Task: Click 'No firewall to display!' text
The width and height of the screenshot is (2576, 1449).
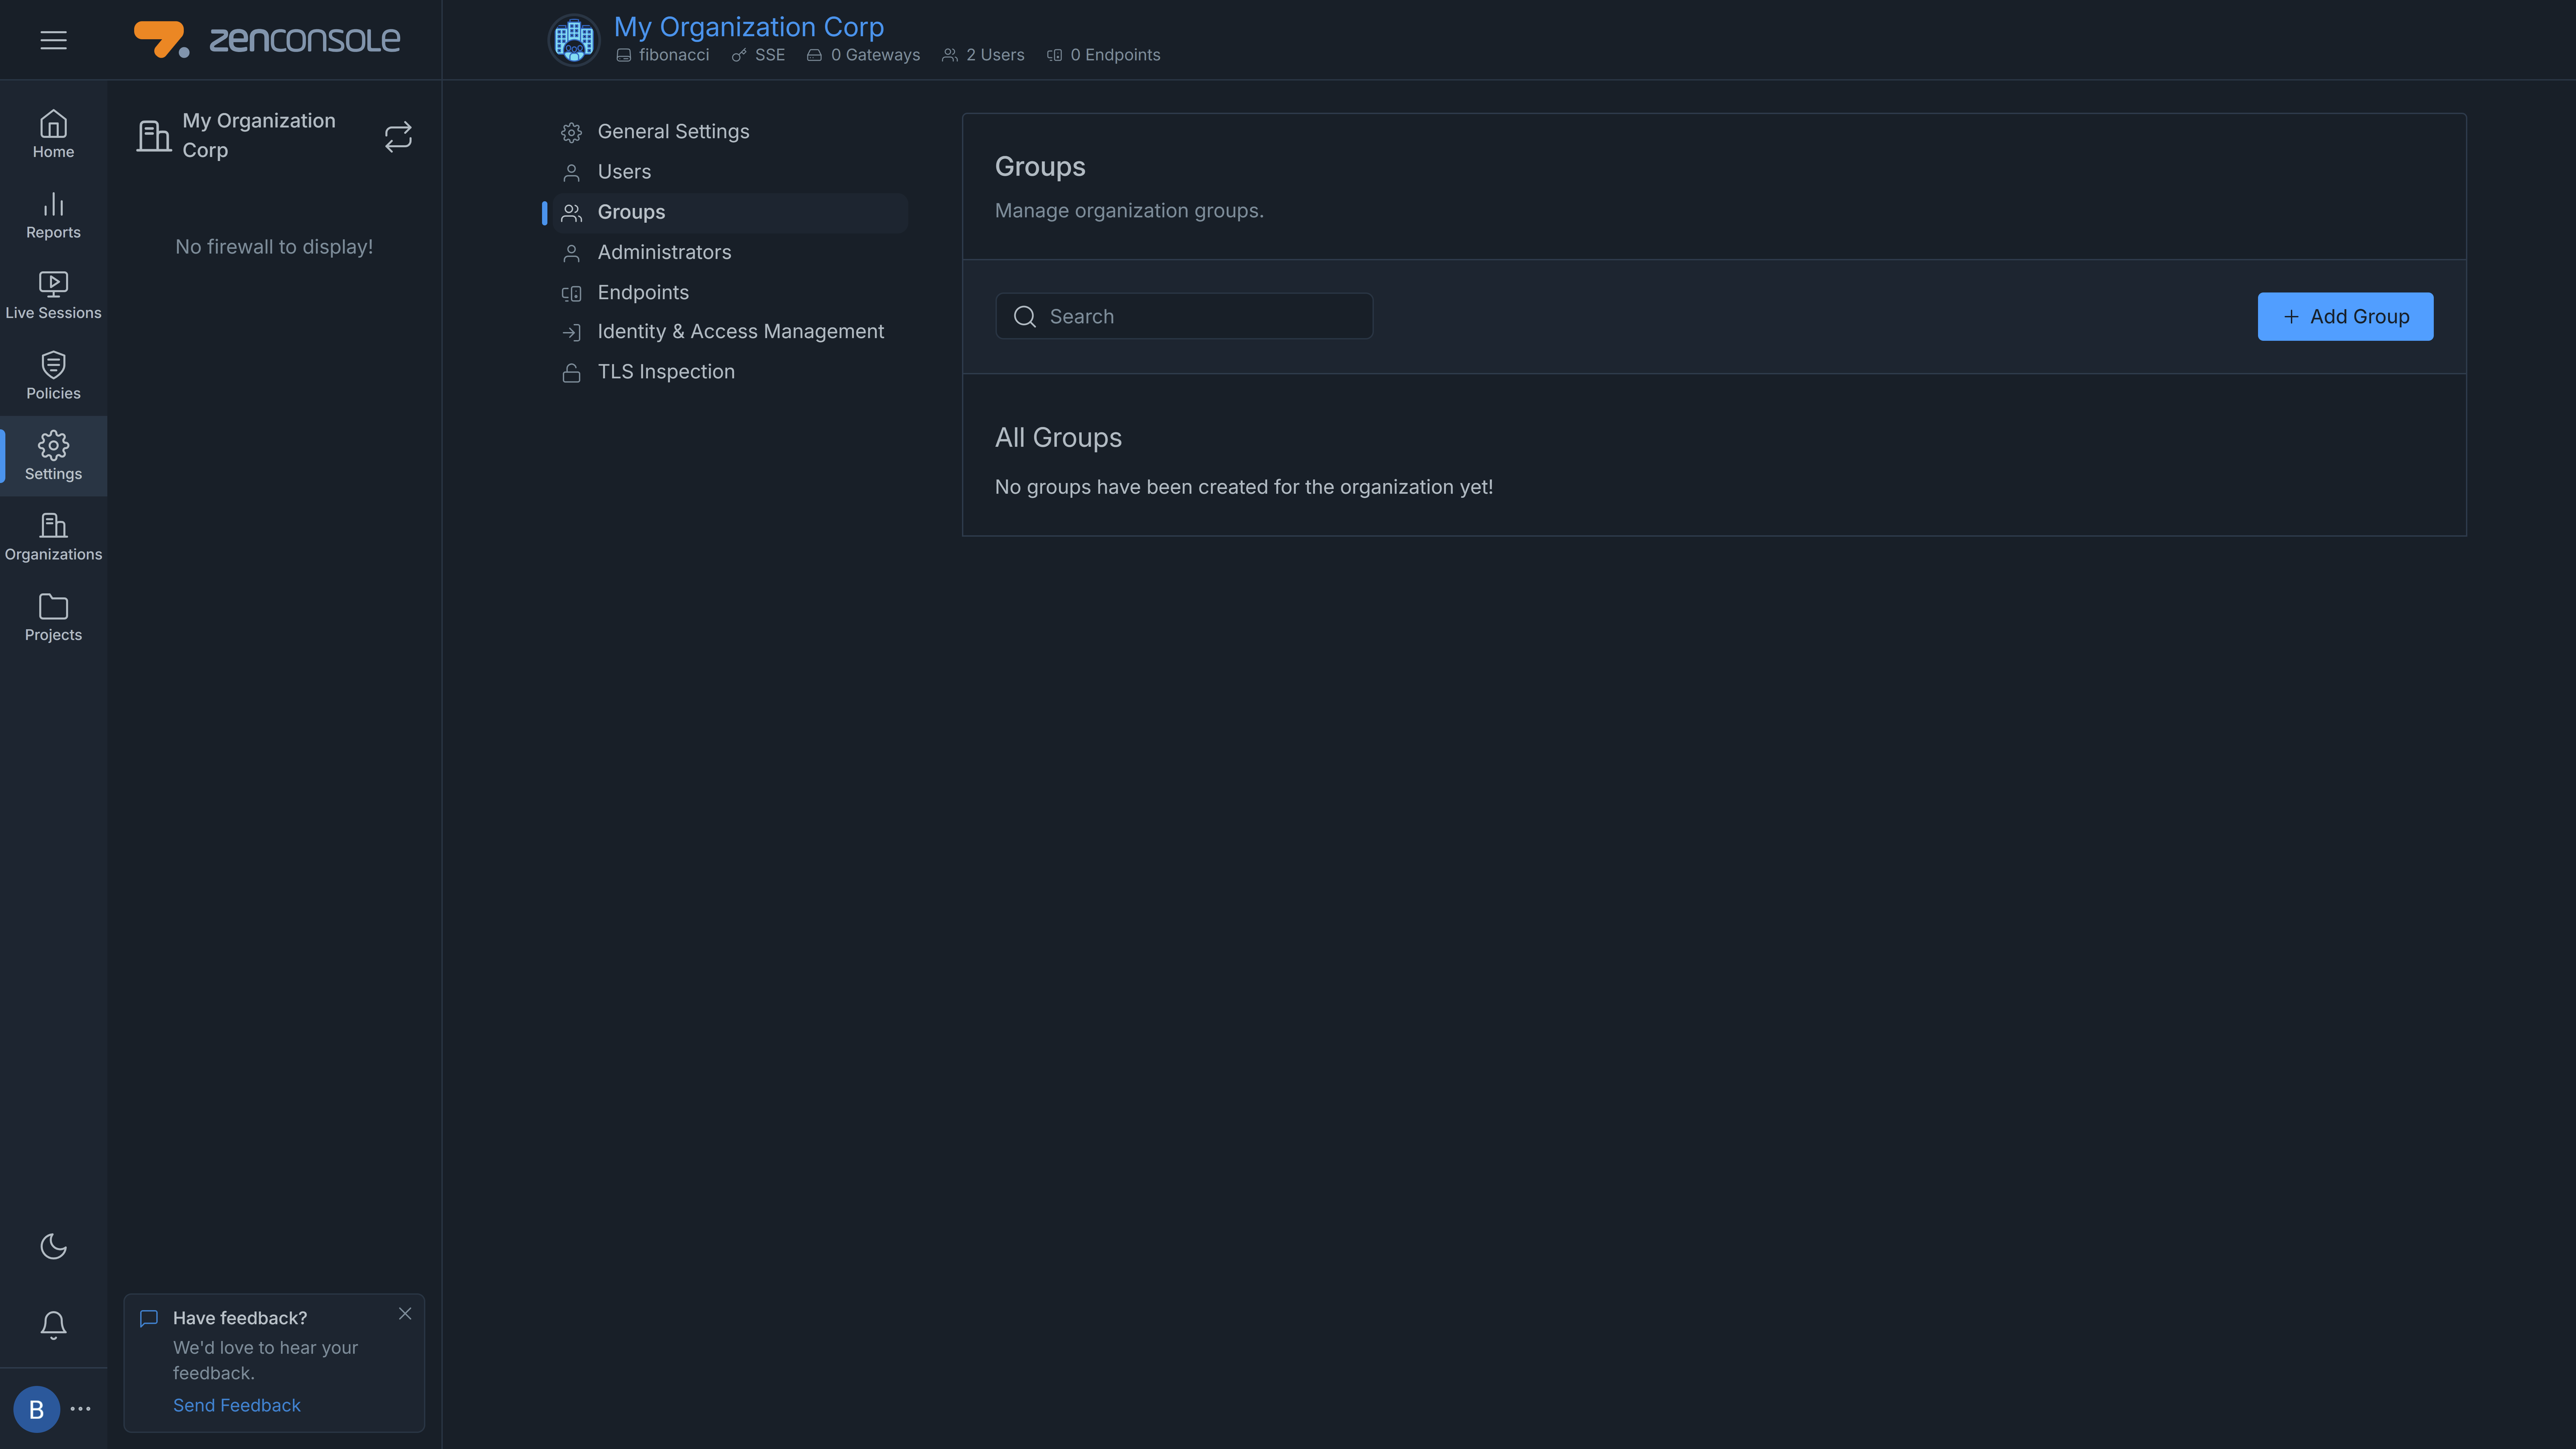Action: (x=274, y=247)
